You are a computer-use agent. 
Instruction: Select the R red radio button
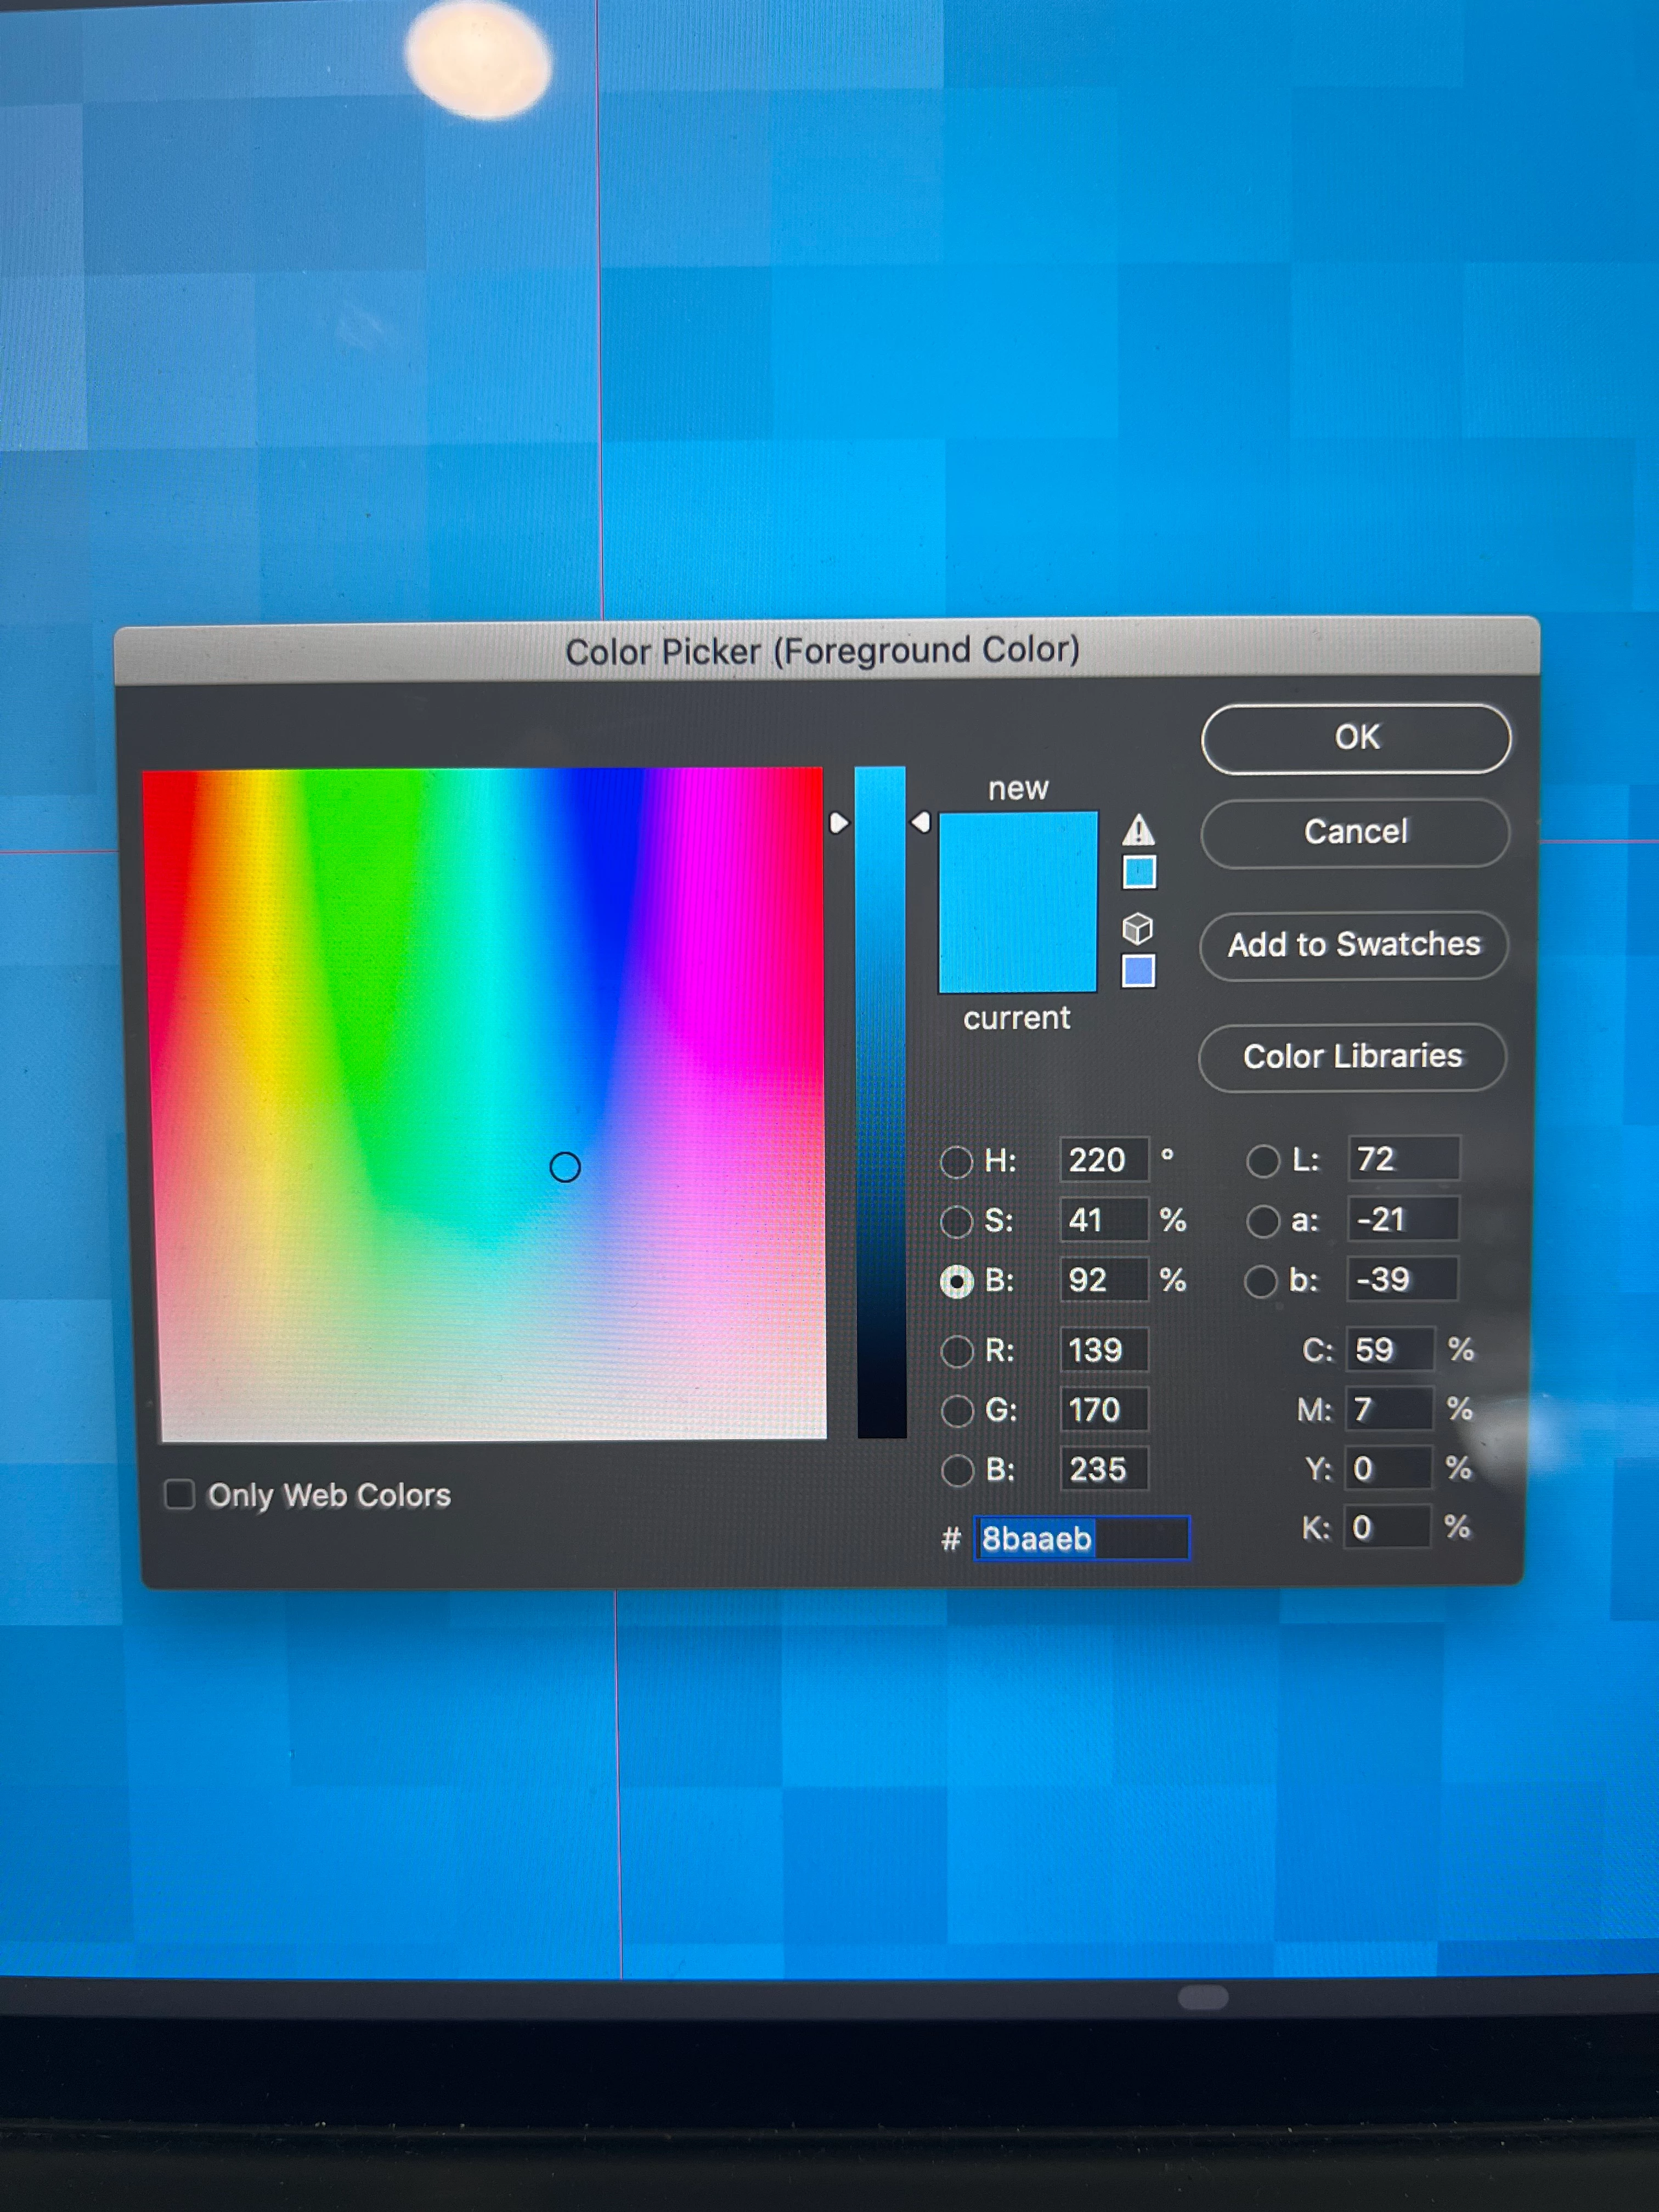pos(957,1351)
